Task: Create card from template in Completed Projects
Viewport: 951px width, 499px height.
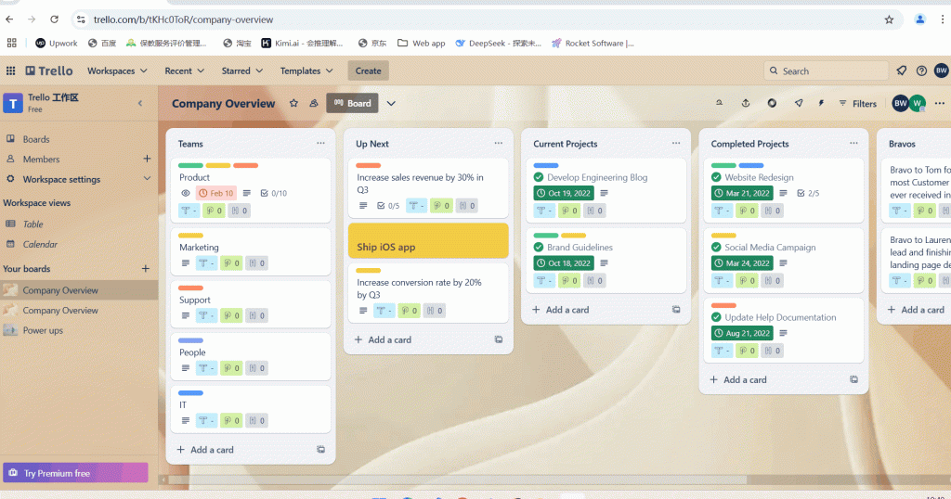Action: [x=854, y=379]
